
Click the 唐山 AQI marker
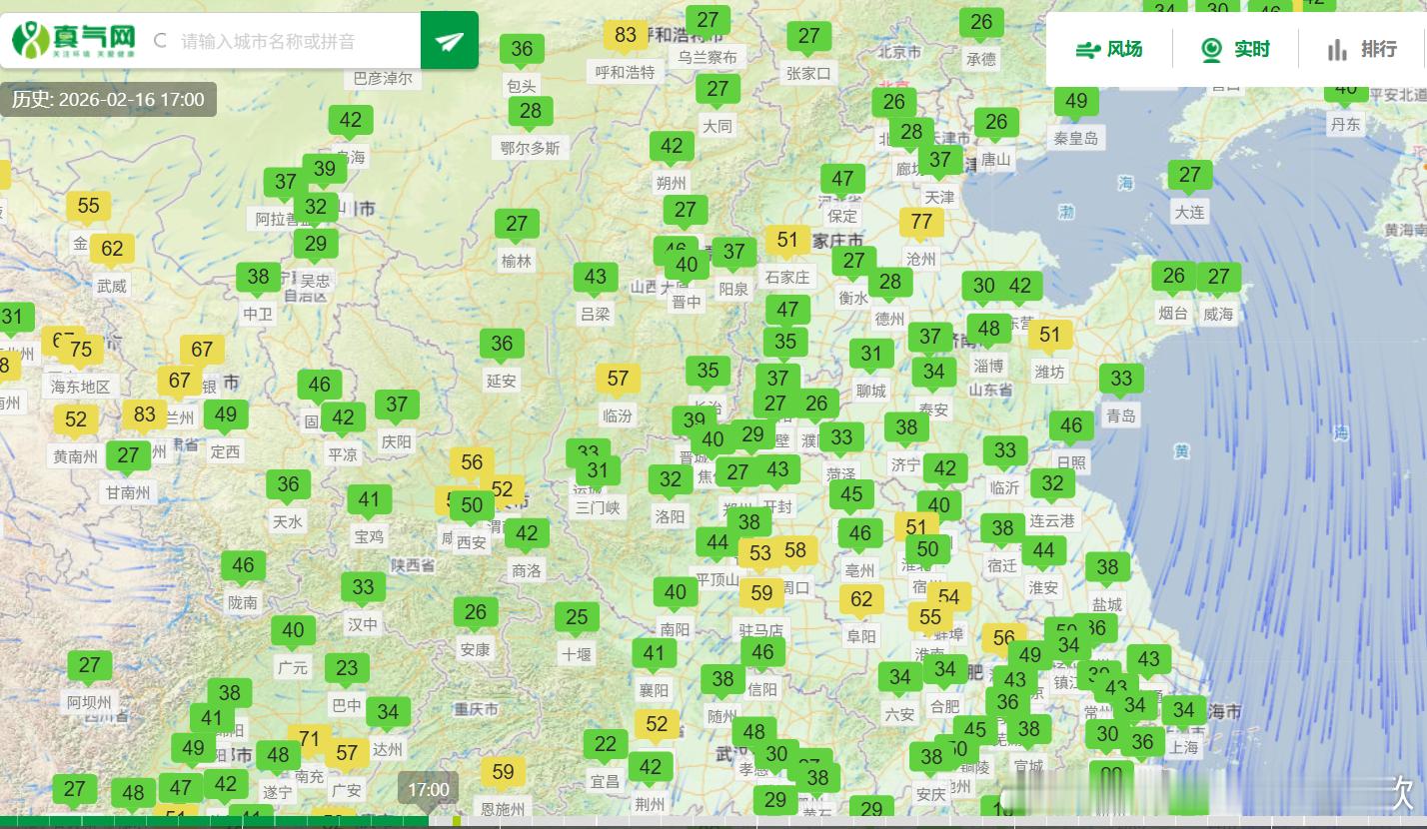[996, 125]
